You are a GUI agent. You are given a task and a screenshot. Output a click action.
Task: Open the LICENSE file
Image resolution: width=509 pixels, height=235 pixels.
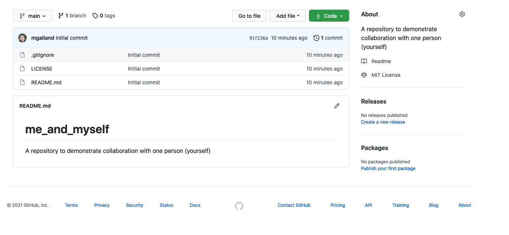(42, 69)
